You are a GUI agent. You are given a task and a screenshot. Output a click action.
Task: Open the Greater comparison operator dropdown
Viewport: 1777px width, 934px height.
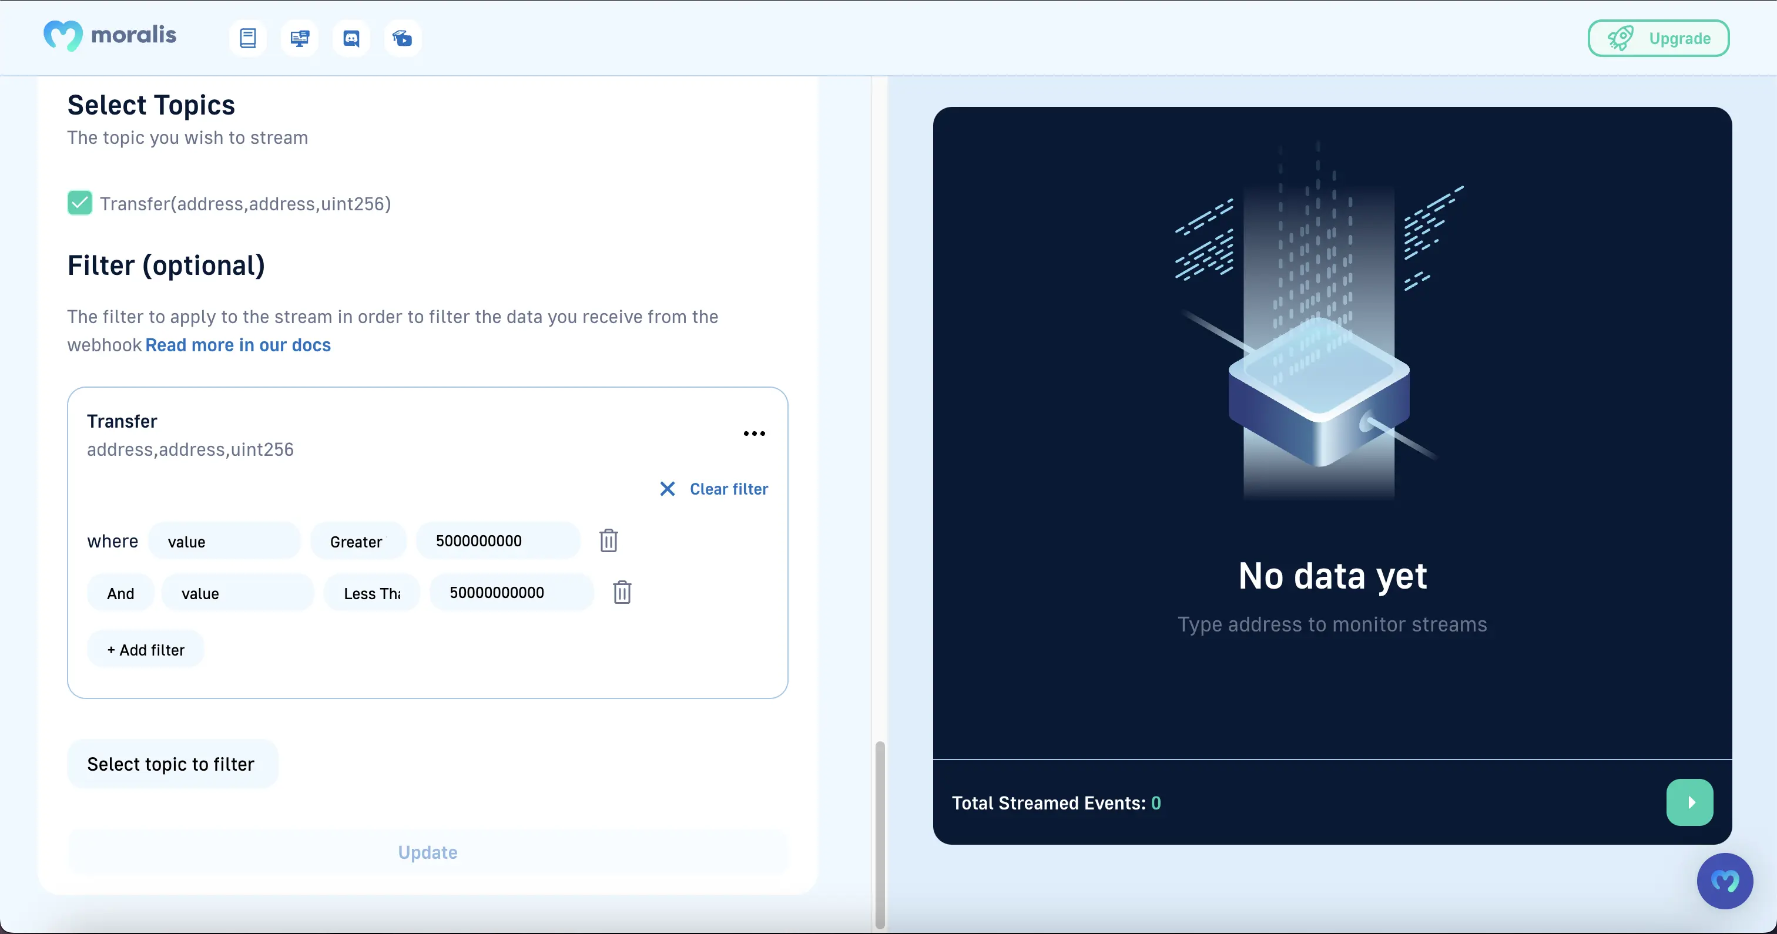pyautogui.click(x=358, y=542)
